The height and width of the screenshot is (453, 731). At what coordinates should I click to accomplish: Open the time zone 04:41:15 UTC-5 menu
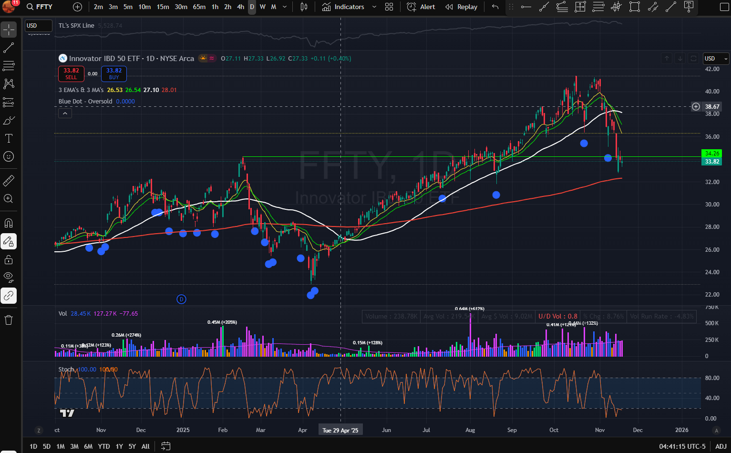(682, 446)
